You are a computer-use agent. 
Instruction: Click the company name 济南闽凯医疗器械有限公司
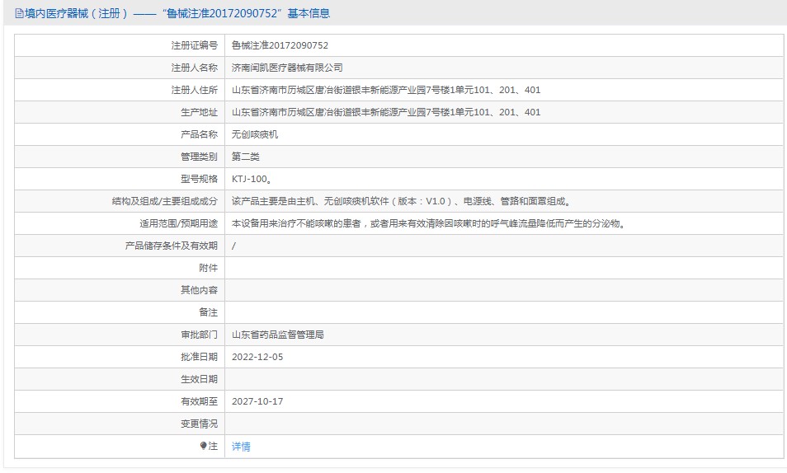[287, 68]
